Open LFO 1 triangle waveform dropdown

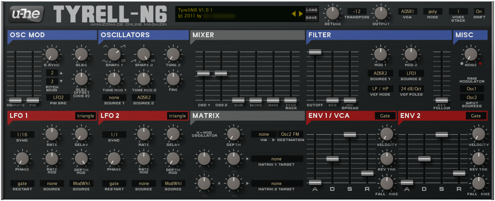pyautogui.click(x=85, y=116)
